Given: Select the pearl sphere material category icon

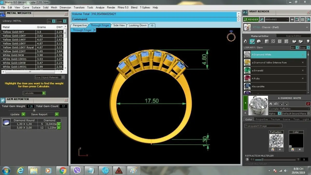Looking at the screenshot, I should [259, 41].
